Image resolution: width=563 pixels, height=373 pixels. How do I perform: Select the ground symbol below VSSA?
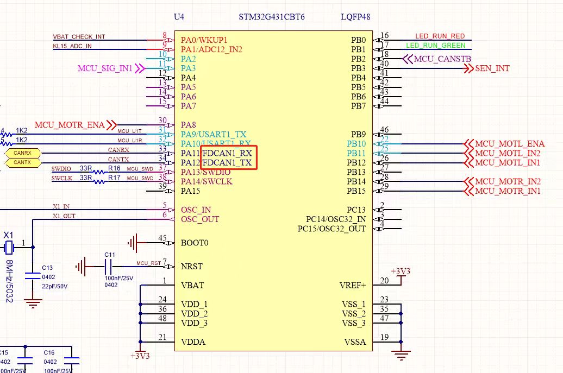click(x=401, y=355)
